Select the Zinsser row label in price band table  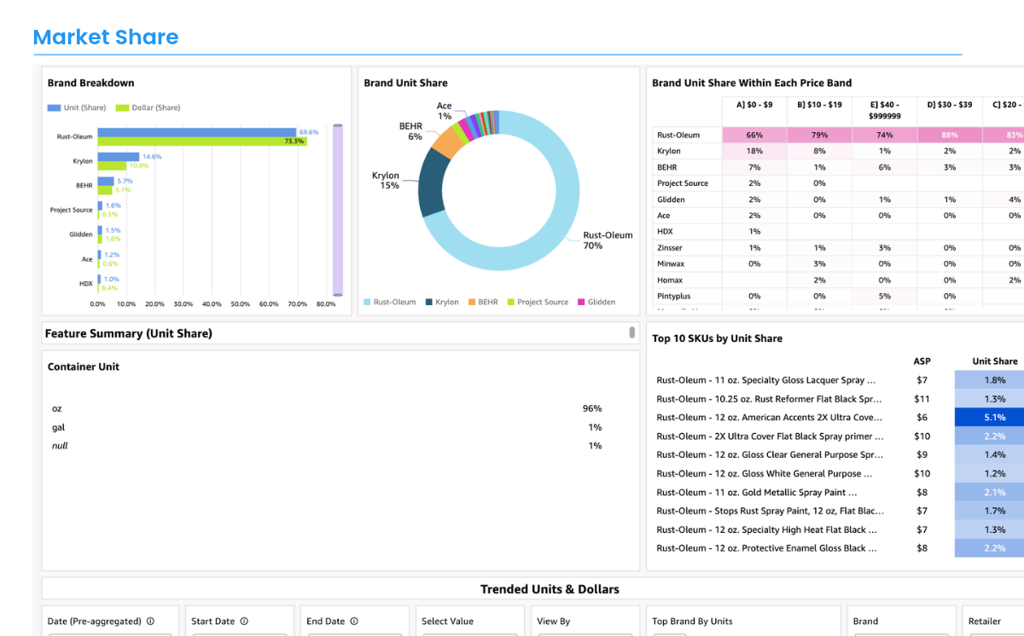(670, 248)
